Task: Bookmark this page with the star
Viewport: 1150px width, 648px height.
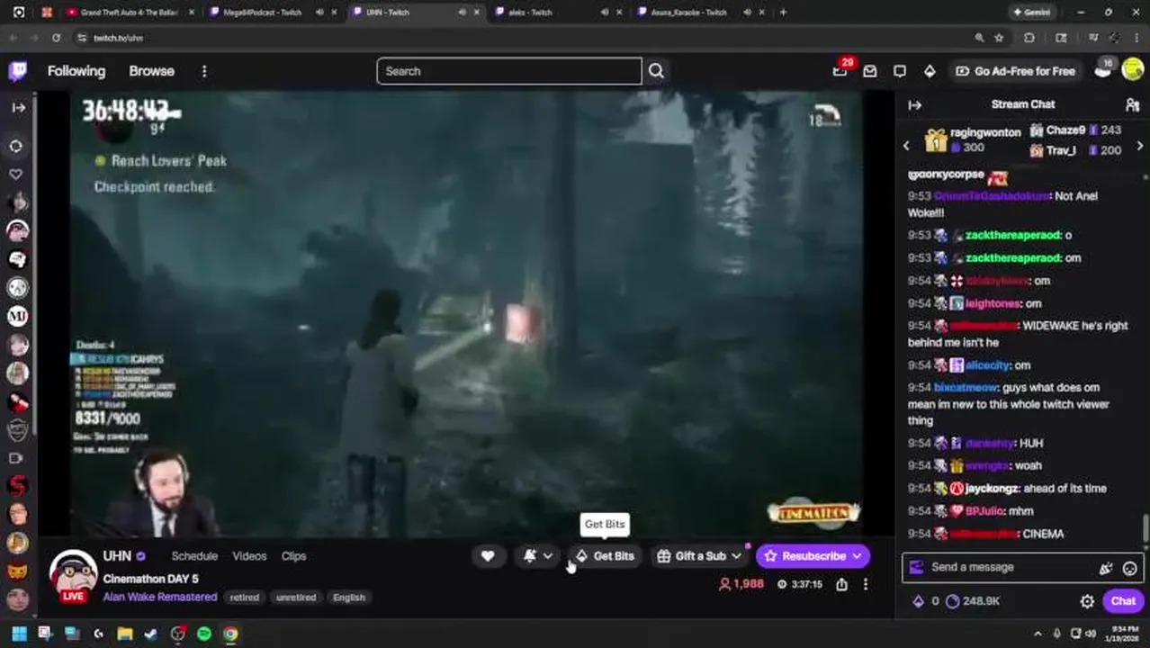Action: (x=999, y=38)
